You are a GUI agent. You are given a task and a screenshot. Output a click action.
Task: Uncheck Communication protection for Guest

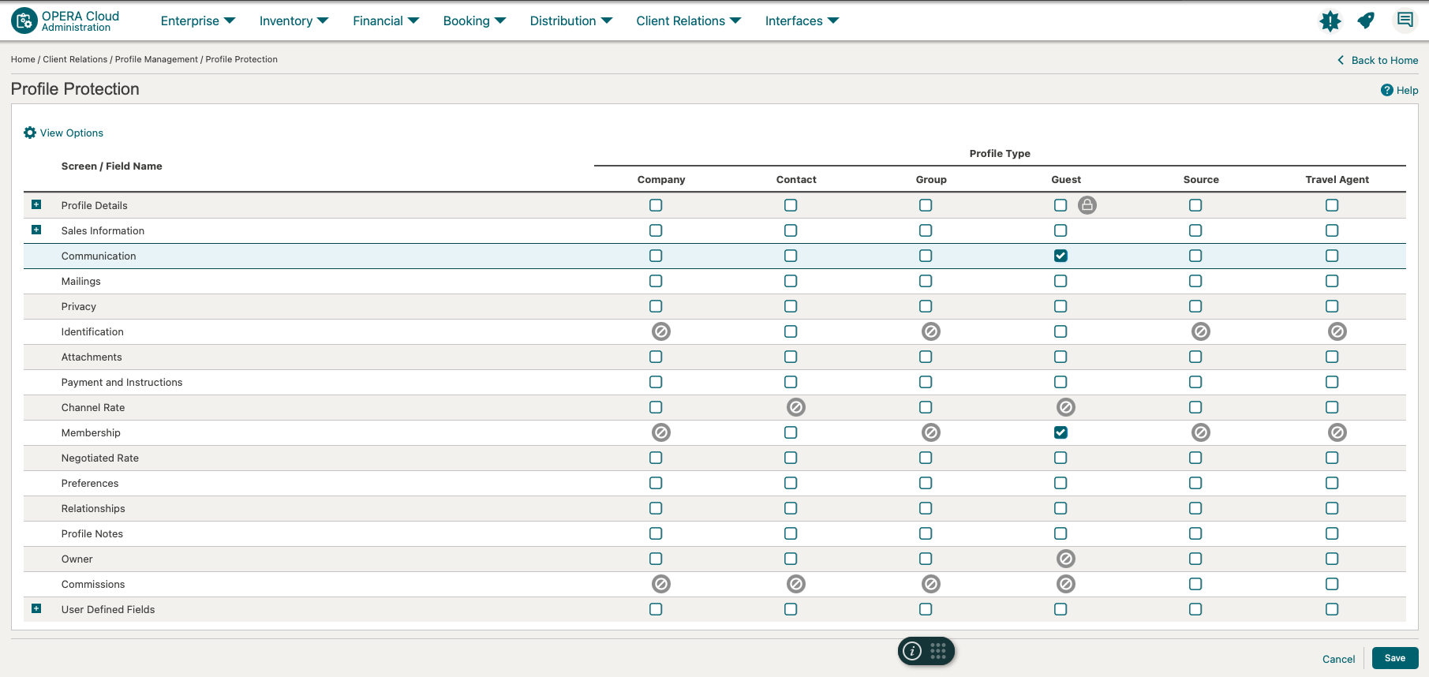click(1061, 256)
